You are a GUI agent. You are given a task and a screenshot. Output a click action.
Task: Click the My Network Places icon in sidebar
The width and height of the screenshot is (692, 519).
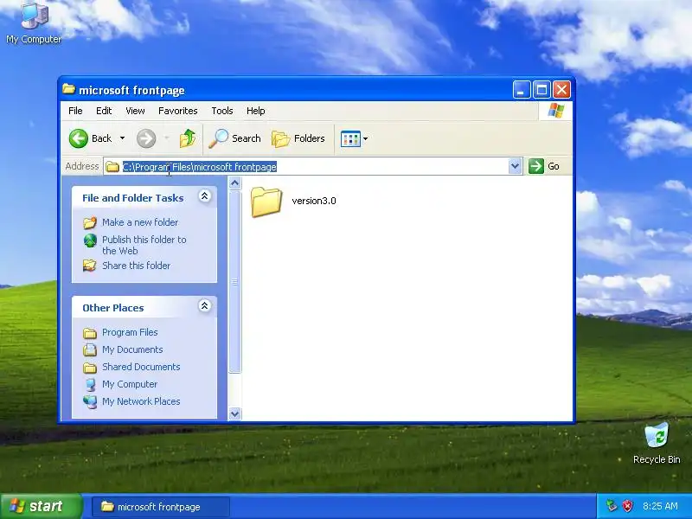tap(90, 401)
